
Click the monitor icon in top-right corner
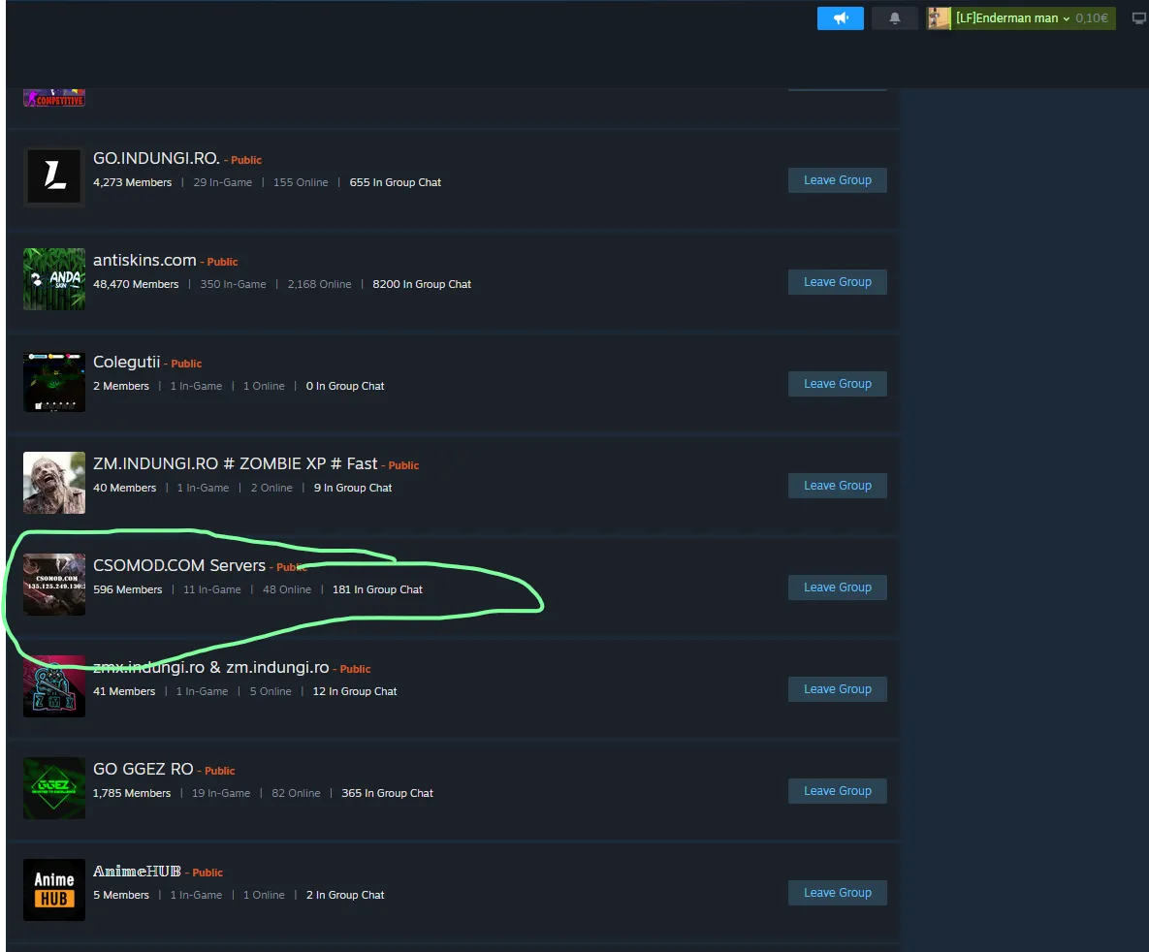click(x=1139, y=18)
